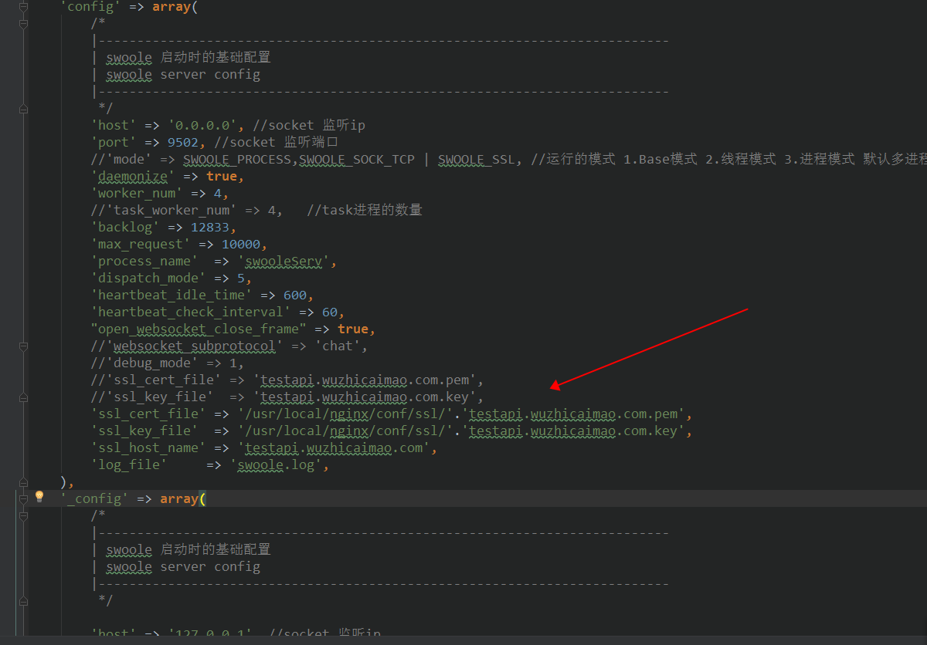The image size is (927, 645).
Task: Click the true value after open_websocket_close_frame
Action: point(353,329)
